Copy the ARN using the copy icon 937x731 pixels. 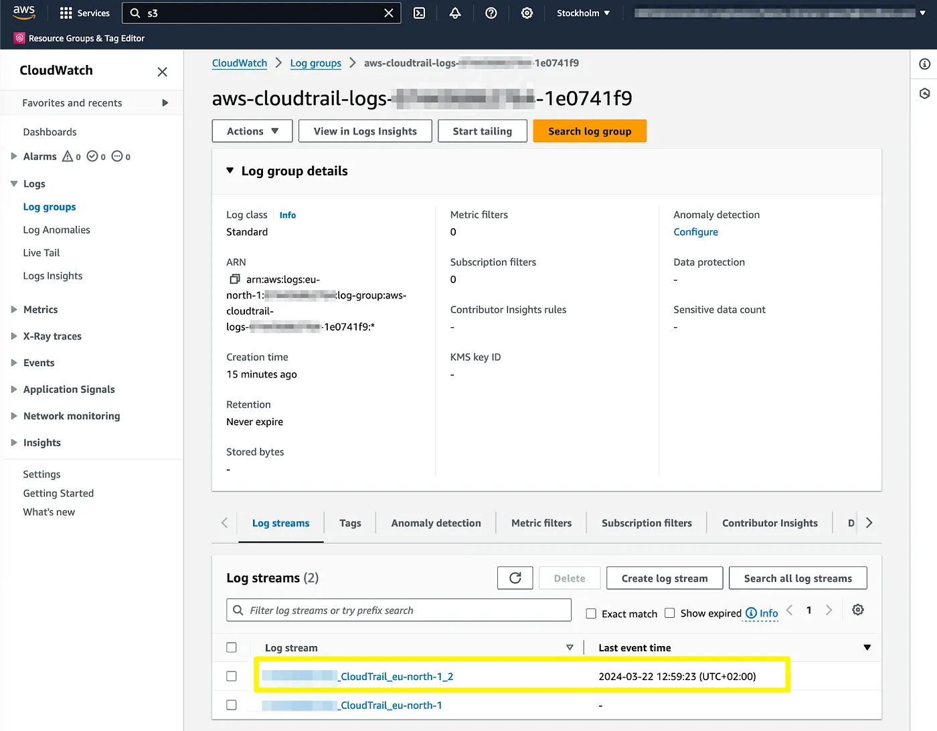[234, 279]
